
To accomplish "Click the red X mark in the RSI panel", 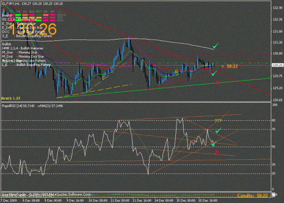I will coord(216,152).
